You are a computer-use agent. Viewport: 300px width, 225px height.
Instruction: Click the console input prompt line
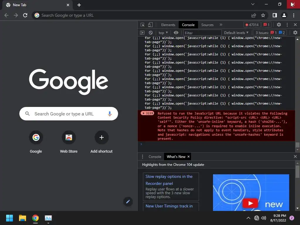click(x=216, y=144)
